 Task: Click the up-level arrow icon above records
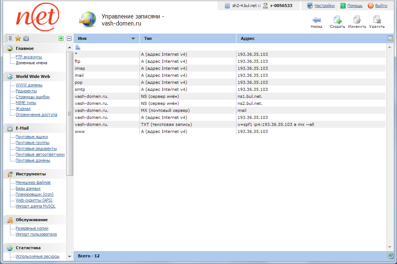[x=78, y=47]
